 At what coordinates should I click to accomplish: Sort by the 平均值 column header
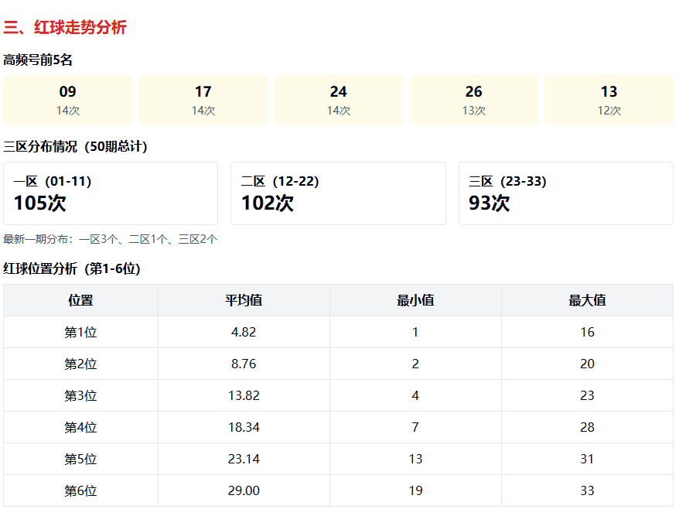(x=244, y=300)
